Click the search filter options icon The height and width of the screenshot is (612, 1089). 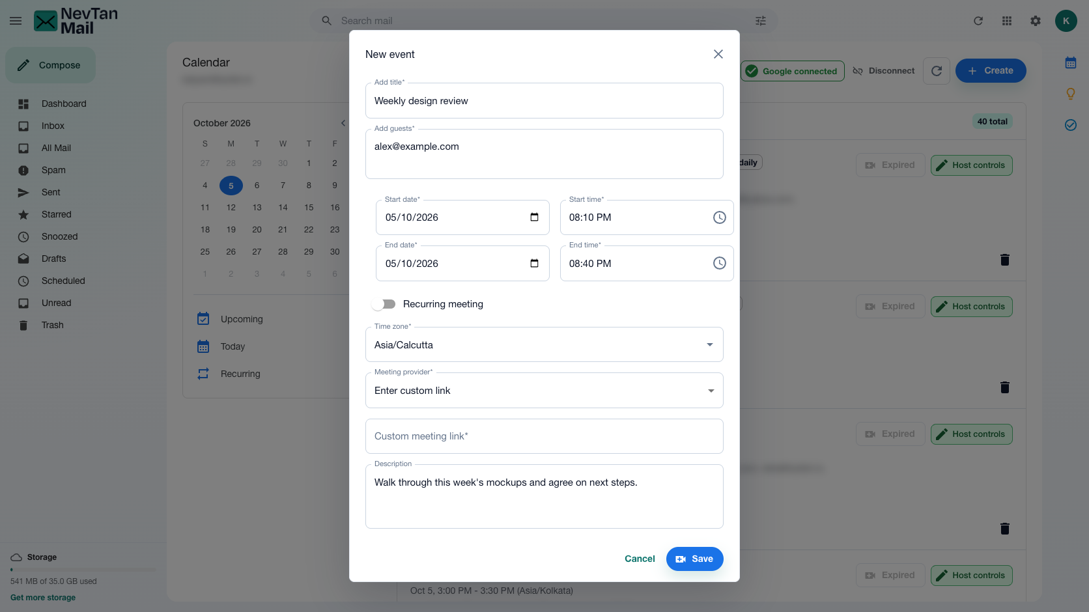click(761, 21)
